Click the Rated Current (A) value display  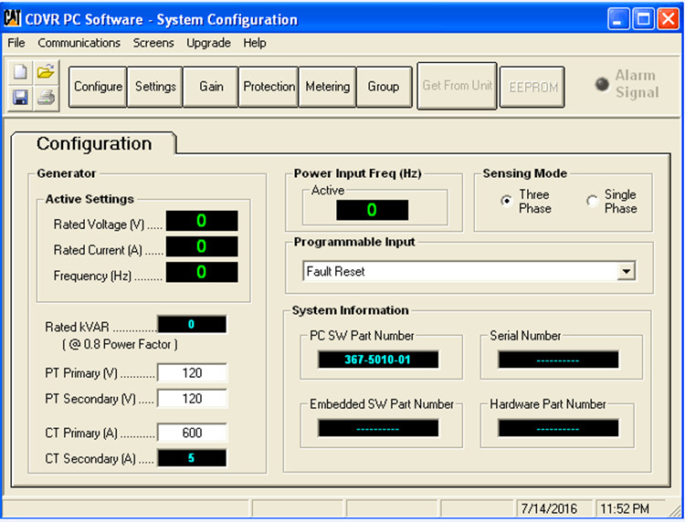point(202,246)
